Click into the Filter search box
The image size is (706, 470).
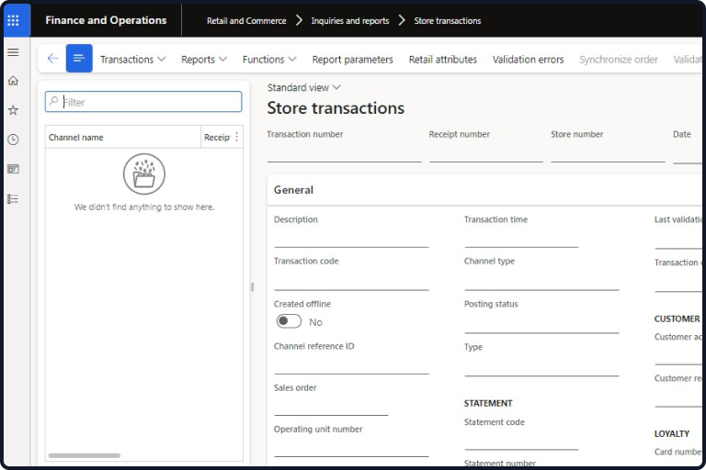(143, 102)
